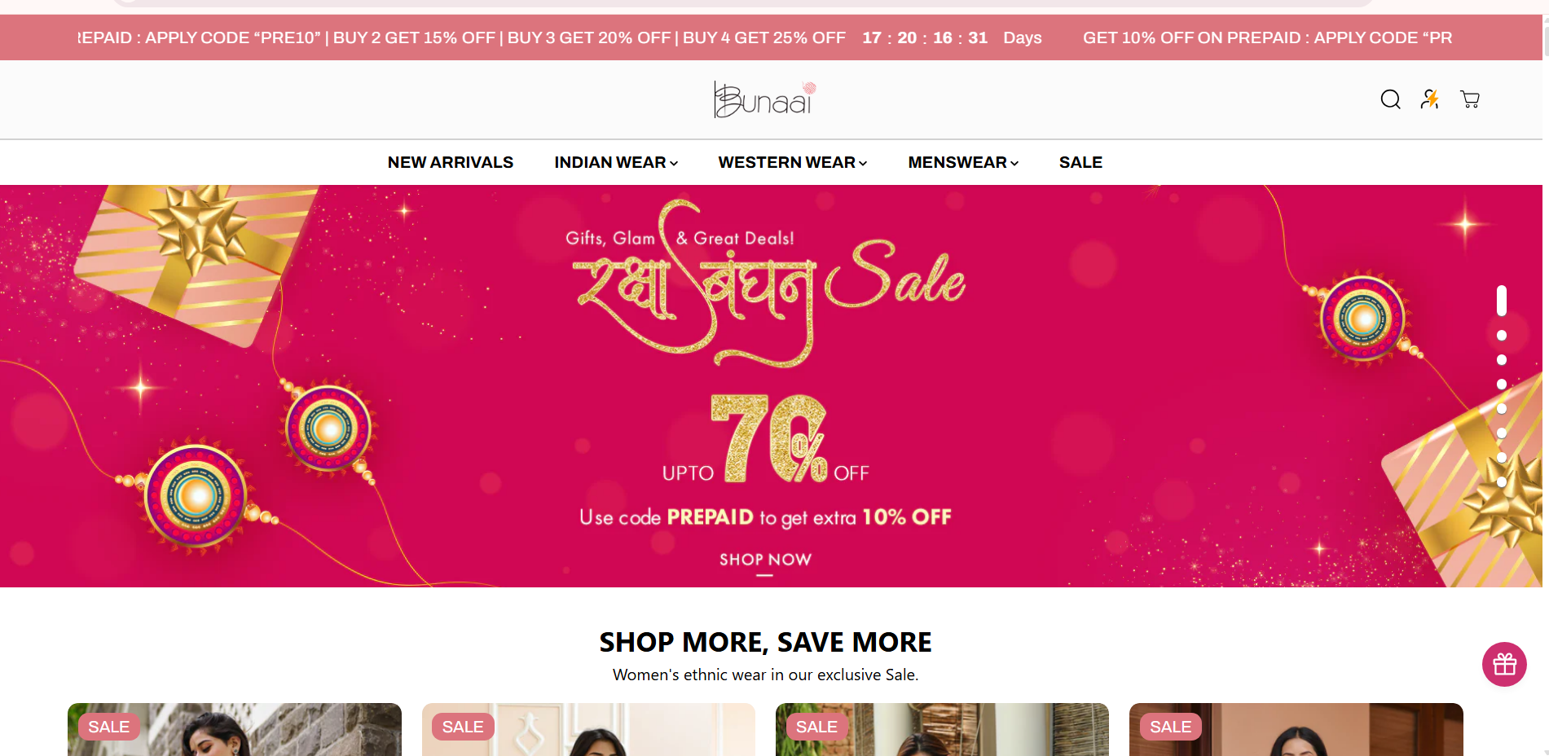
Task: Select the last banner slide dot
Action: point(1502,482)
